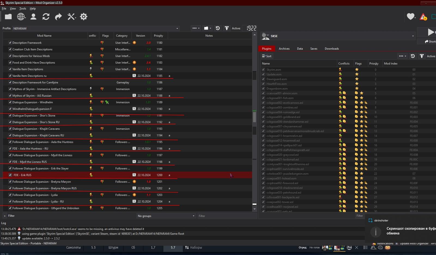Sort mods by Mod Name header
Image resolution: width=436 pixels, height=255 pixels.
click(44, 36)
